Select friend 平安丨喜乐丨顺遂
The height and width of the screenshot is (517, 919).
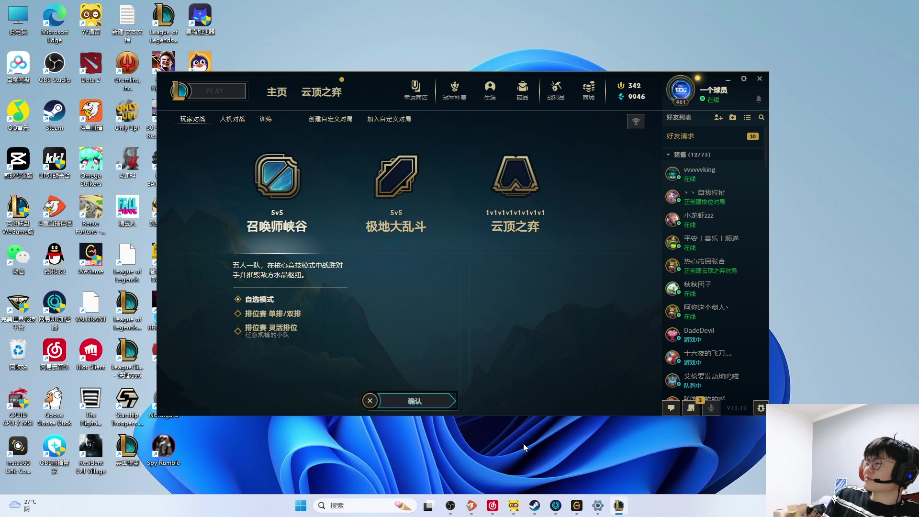(x=712, y=243)
